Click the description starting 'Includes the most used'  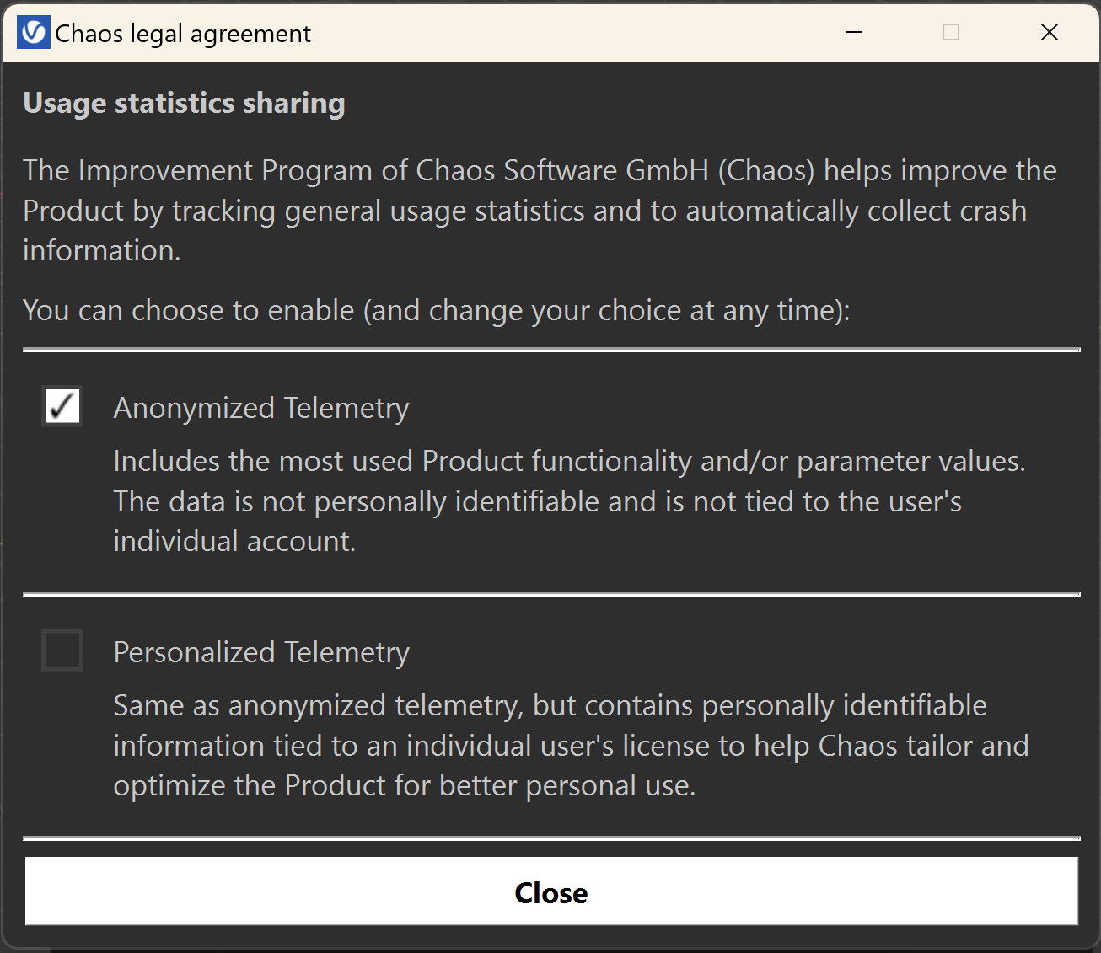[569, 501]
